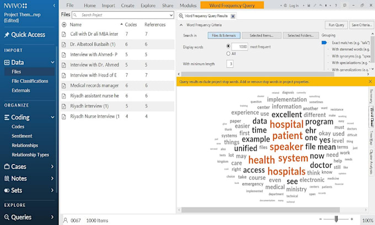Click the add column plus icon beside Name
The width and height of the screenshot is (375, 225).
click(64, 25)
